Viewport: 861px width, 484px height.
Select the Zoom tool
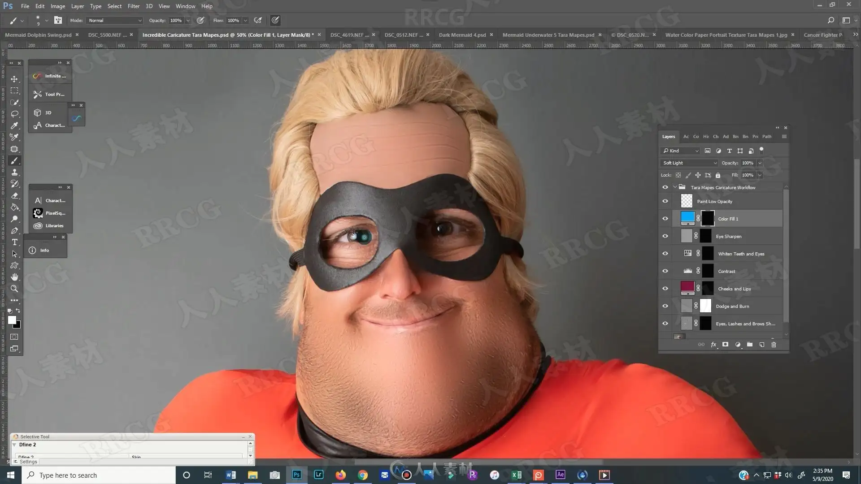[x=14, y=289]
